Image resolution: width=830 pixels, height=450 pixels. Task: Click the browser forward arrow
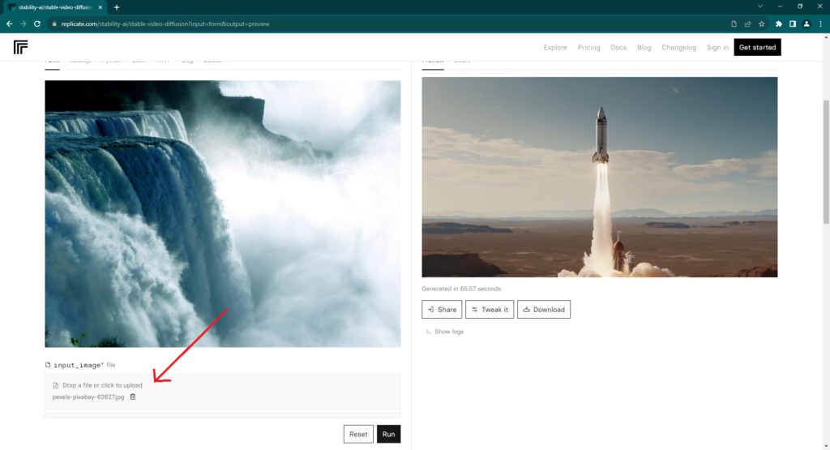[x=24, y=24]
